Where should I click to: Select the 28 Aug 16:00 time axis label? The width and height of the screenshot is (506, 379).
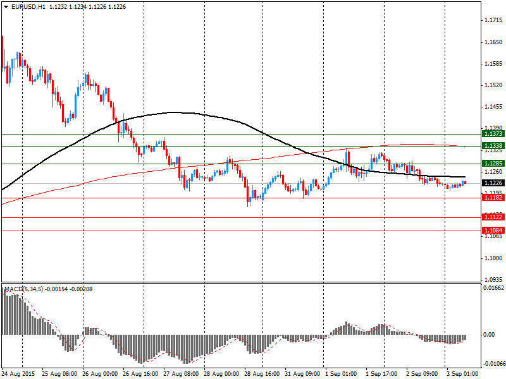point(262,374)
